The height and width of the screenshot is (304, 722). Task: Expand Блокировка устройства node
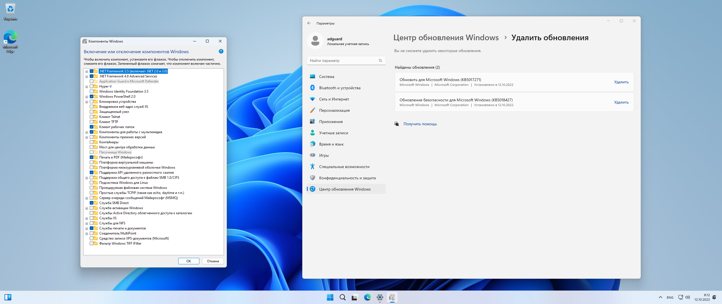(x=87, y=102)
